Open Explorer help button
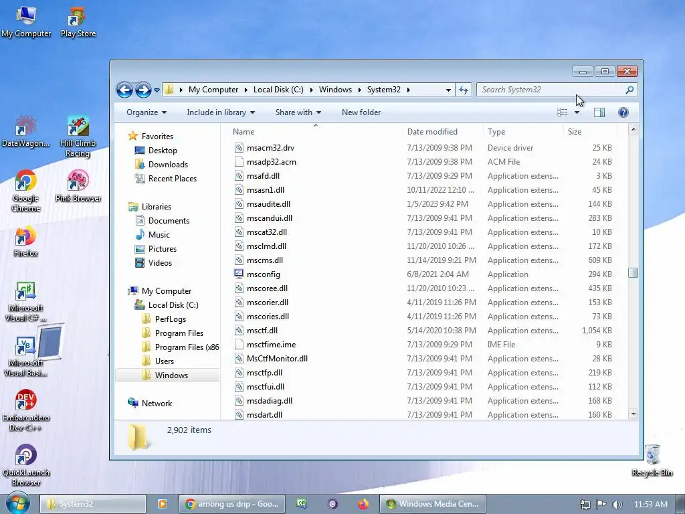 (x=623, y=112)
